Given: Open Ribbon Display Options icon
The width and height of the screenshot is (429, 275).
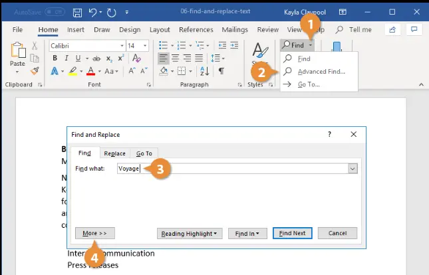Looking at the screenshot, I should tap(343, 12).
